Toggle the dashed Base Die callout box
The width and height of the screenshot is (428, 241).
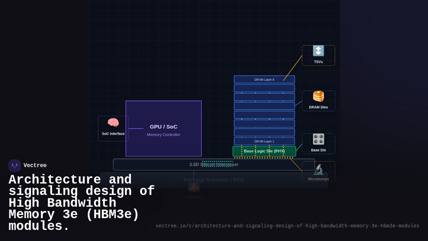point(318,143)
